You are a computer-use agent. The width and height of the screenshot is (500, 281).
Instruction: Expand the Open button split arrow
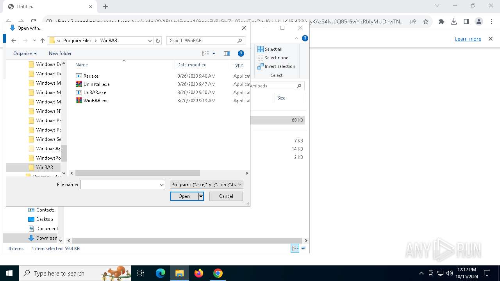[x=201, y=196]
